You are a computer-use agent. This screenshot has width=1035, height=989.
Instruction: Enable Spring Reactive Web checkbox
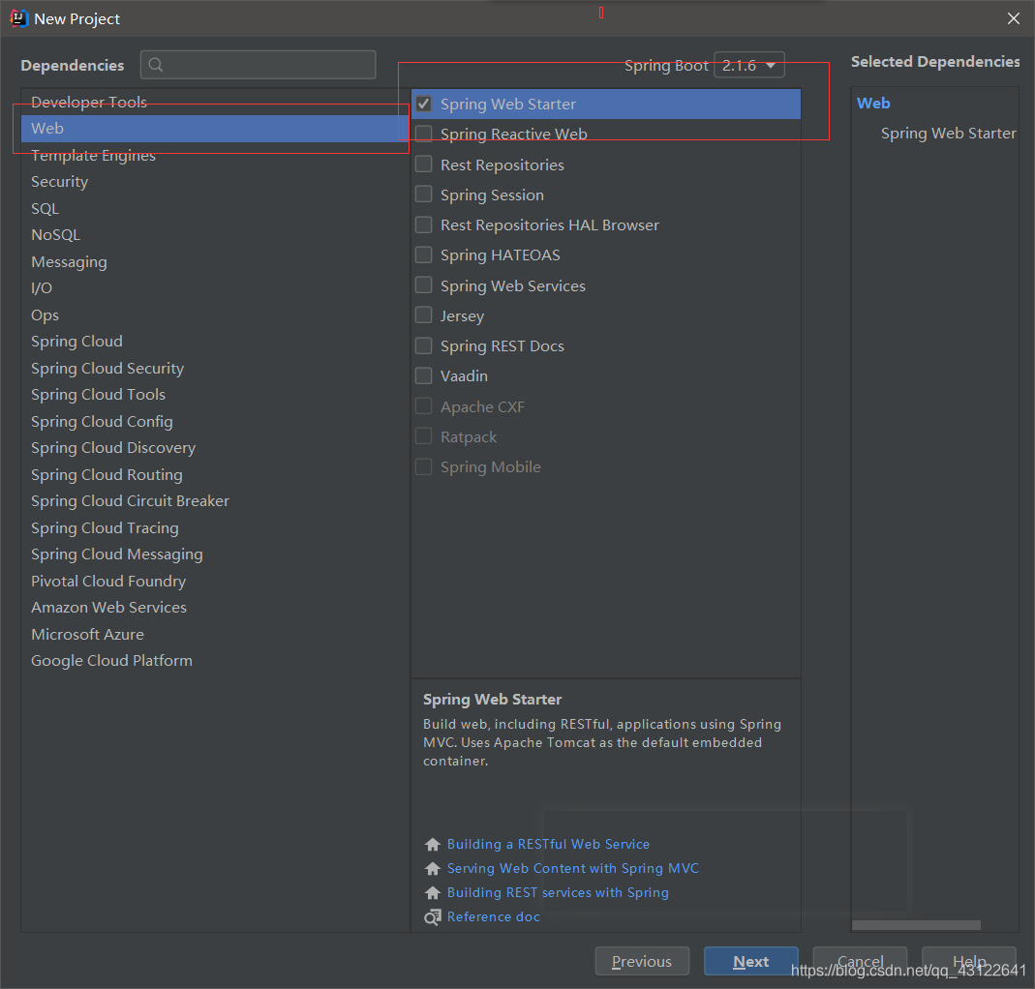coord(424,134)
